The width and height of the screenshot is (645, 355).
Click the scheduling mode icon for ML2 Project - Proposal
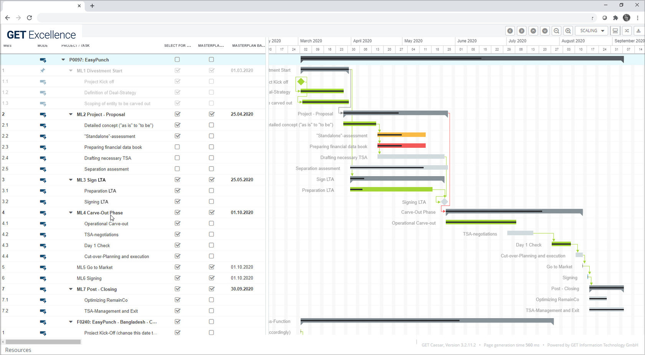tap(43, 114)
